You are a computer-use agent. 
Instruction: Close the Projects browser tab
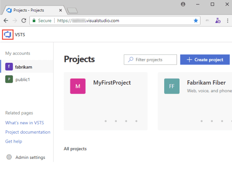(x=61, y=10)
